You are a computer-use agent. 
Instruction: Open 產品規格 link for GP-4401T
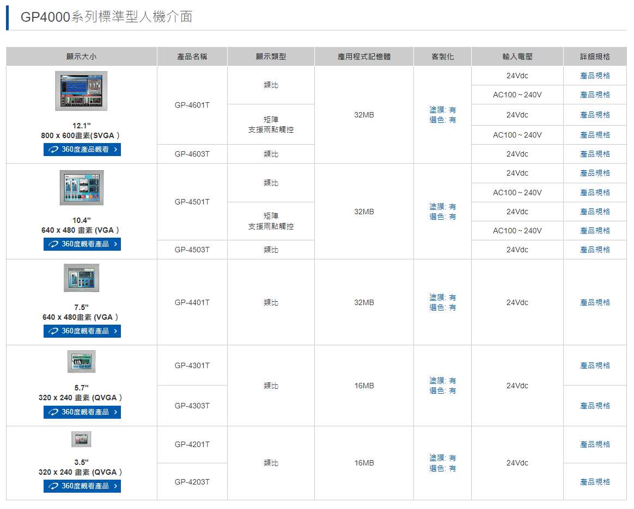[595, 302]
